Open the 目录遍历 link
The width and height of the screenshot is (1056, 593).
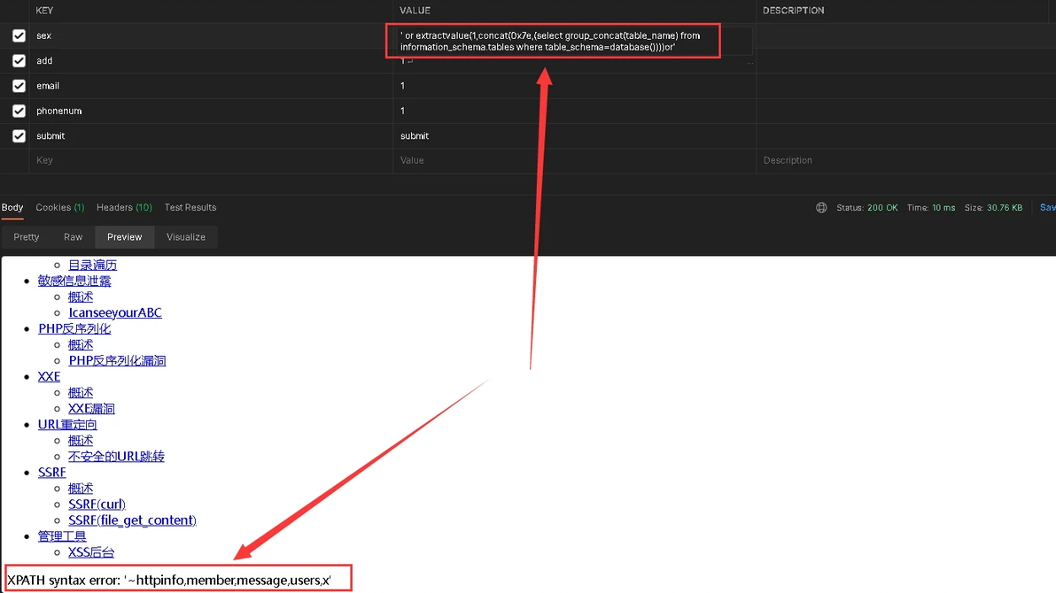click(92, 265)
